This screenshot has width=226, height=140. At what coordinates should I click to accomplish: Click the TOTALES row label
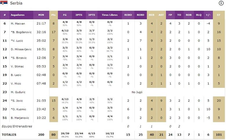(x=9, y=135)
